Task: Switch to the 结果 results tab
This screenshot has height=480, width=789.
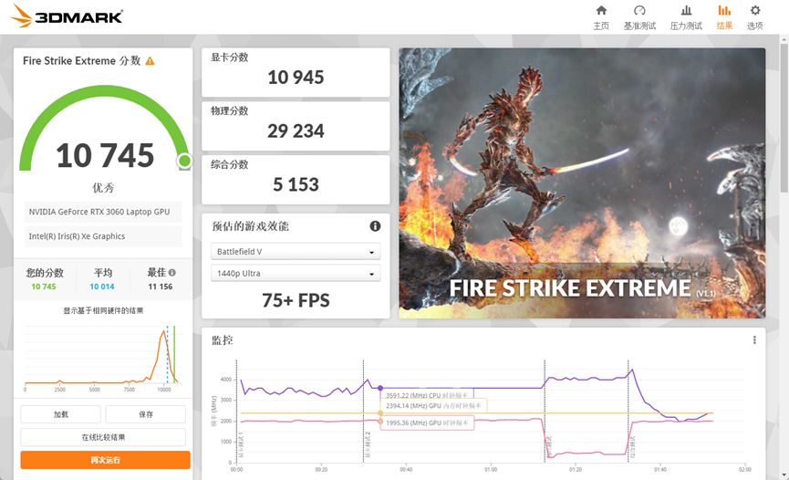Action: [x=724, y=16]
